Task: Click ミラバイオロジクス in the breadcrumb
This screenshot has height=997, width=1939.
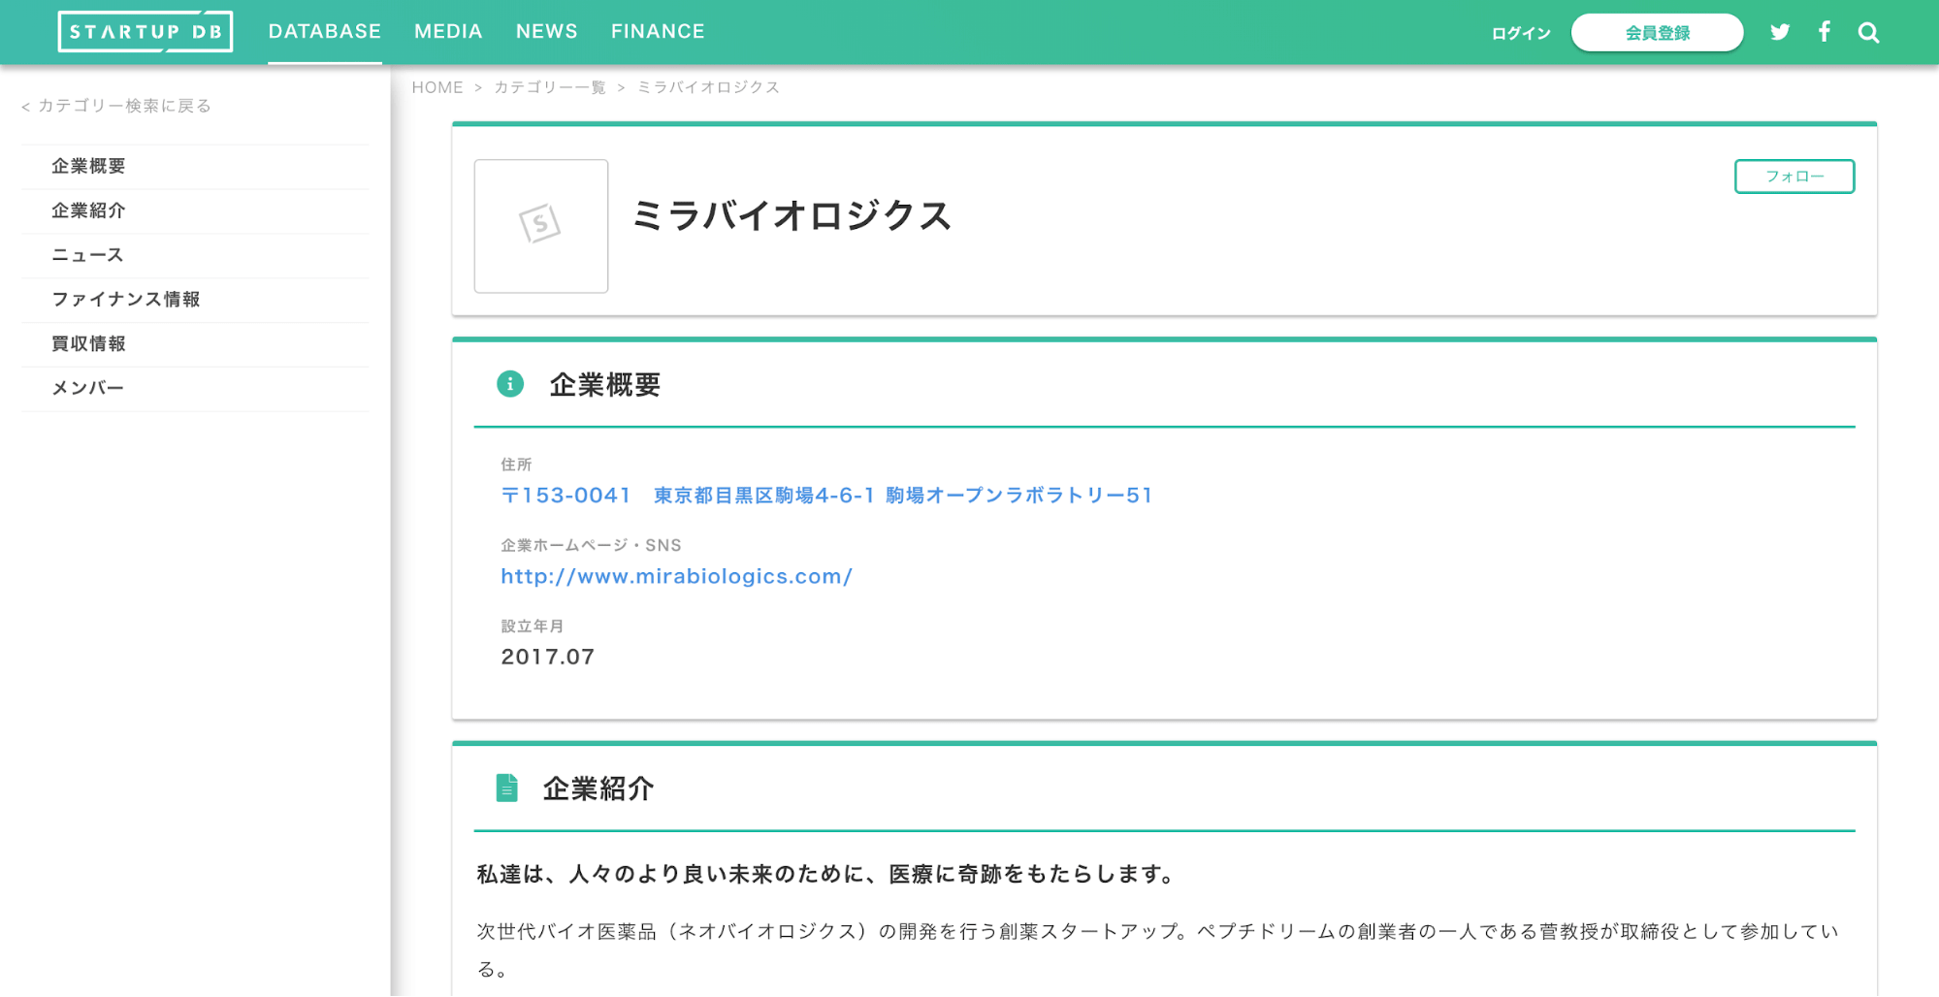Action: (708, 87)
